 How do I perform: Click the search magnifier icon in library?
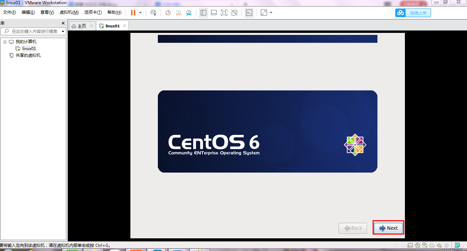point(6,31)
